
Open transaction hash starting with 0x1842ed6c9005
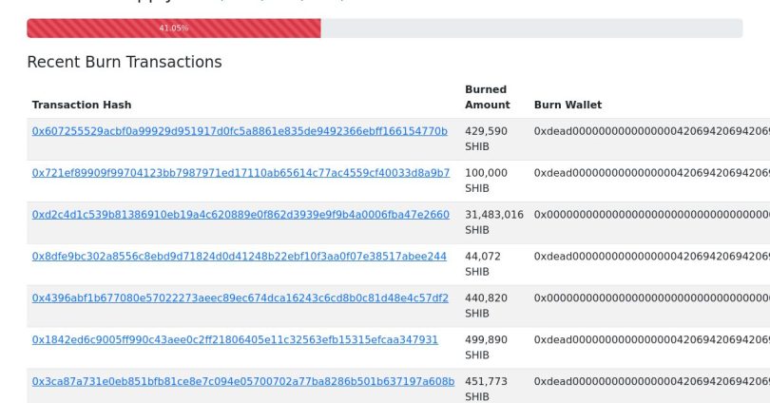(x=235, y=340)
